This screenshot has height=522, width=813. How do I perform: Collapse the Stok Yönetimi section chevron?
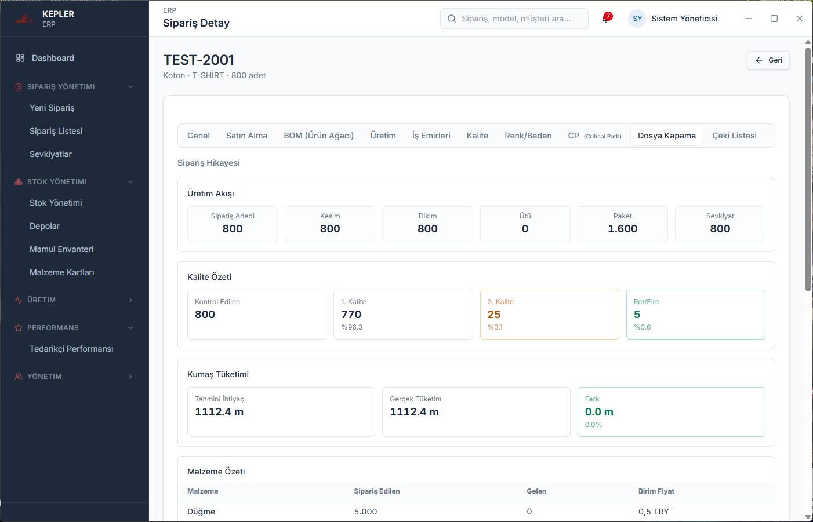pyautogui.click(x=130, y=182)
